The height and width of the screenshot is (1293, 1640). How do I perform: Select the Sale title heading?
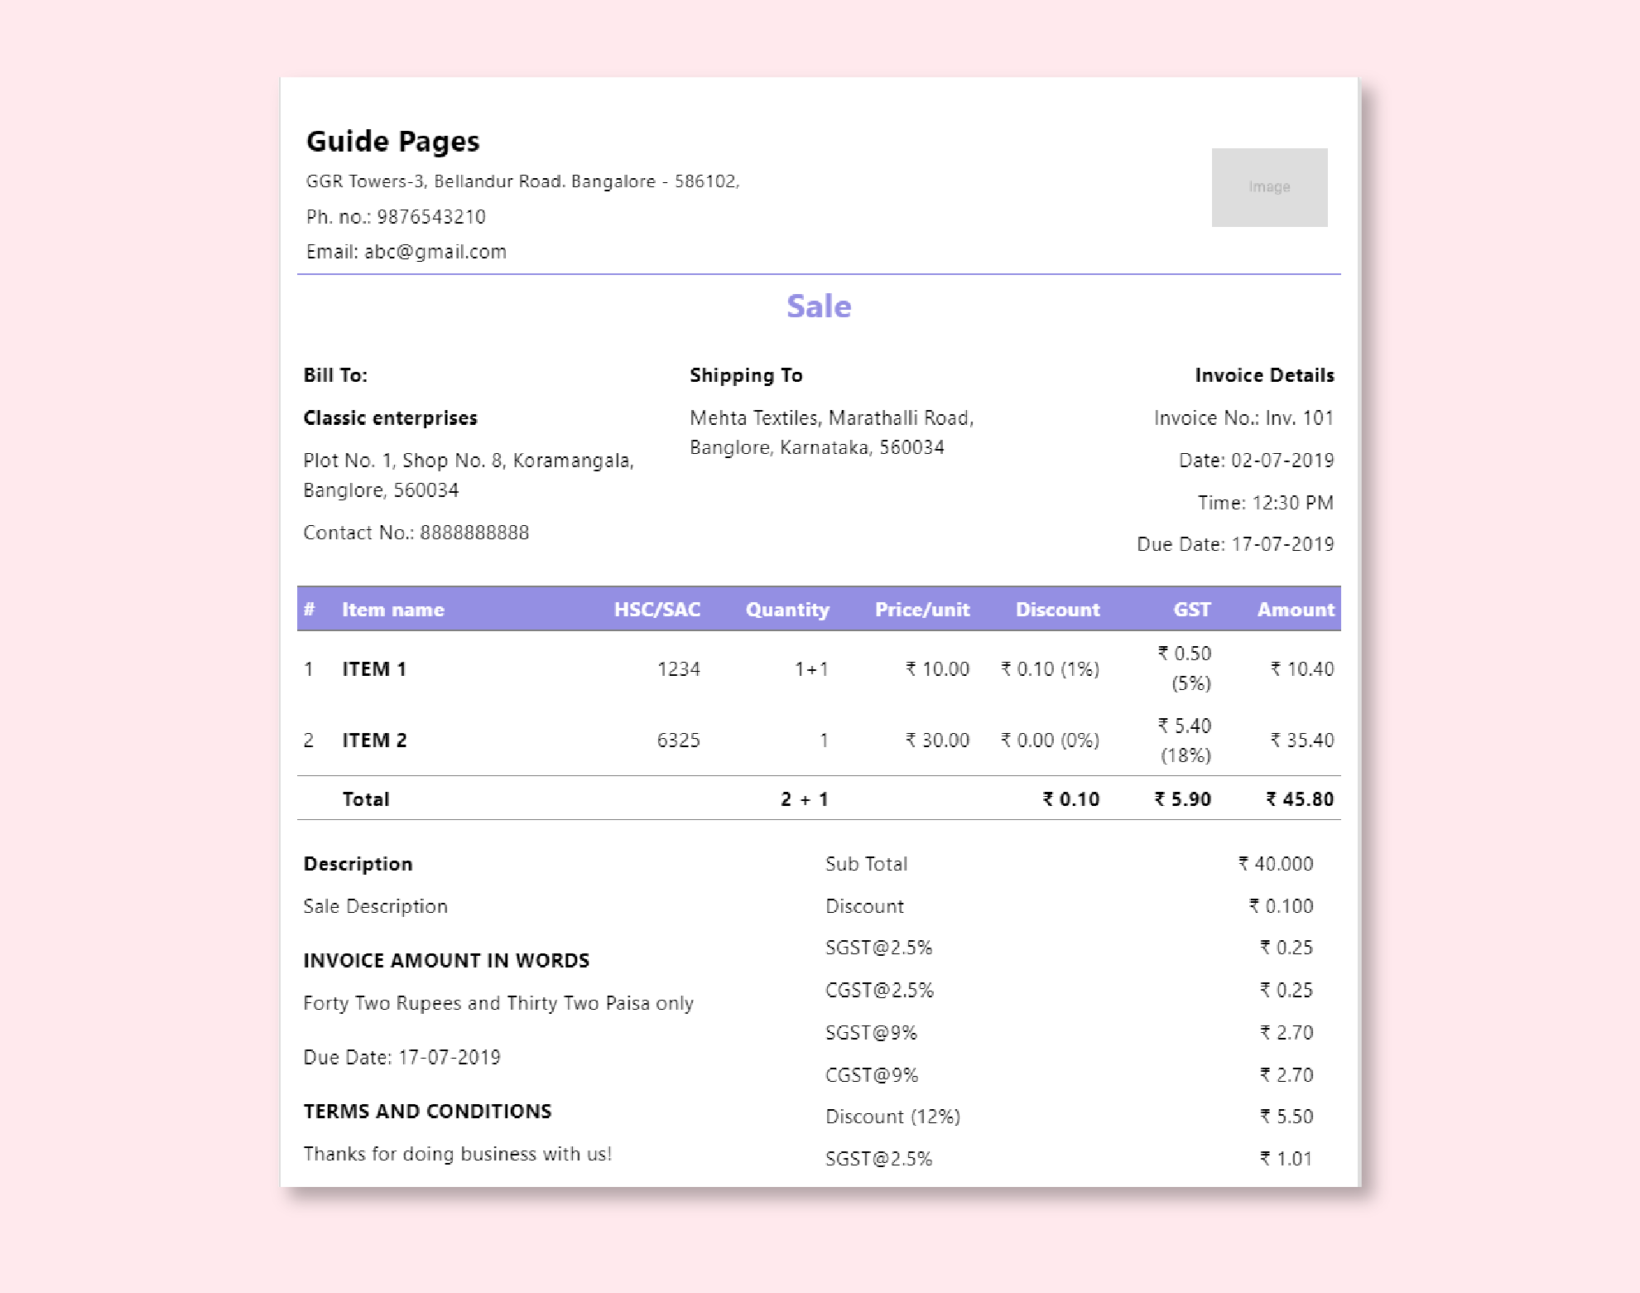(x=819, y=306)
